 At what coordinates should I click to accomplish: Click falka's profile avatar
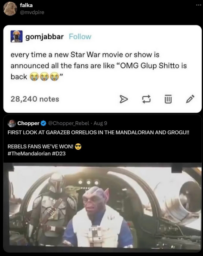click(x=10, y=9)
